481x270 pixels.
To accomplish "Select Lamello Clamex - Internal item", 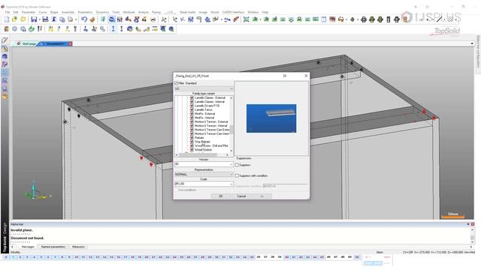I will point(210,102).
